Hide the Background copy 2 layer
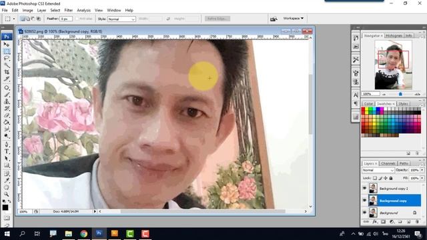This screenshot has width=427, height=240. [x=365, y=188]
